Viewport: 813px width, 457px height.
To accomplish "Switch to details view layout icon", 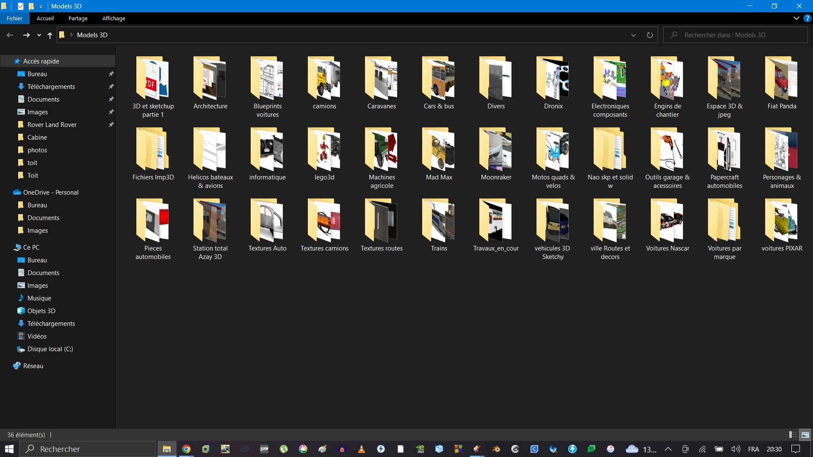I will (793, 435).
